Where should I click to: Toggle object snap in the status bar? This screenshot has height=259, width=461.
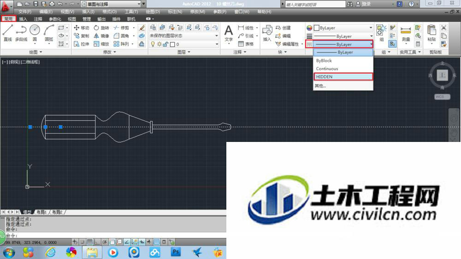tap(112, 242)
